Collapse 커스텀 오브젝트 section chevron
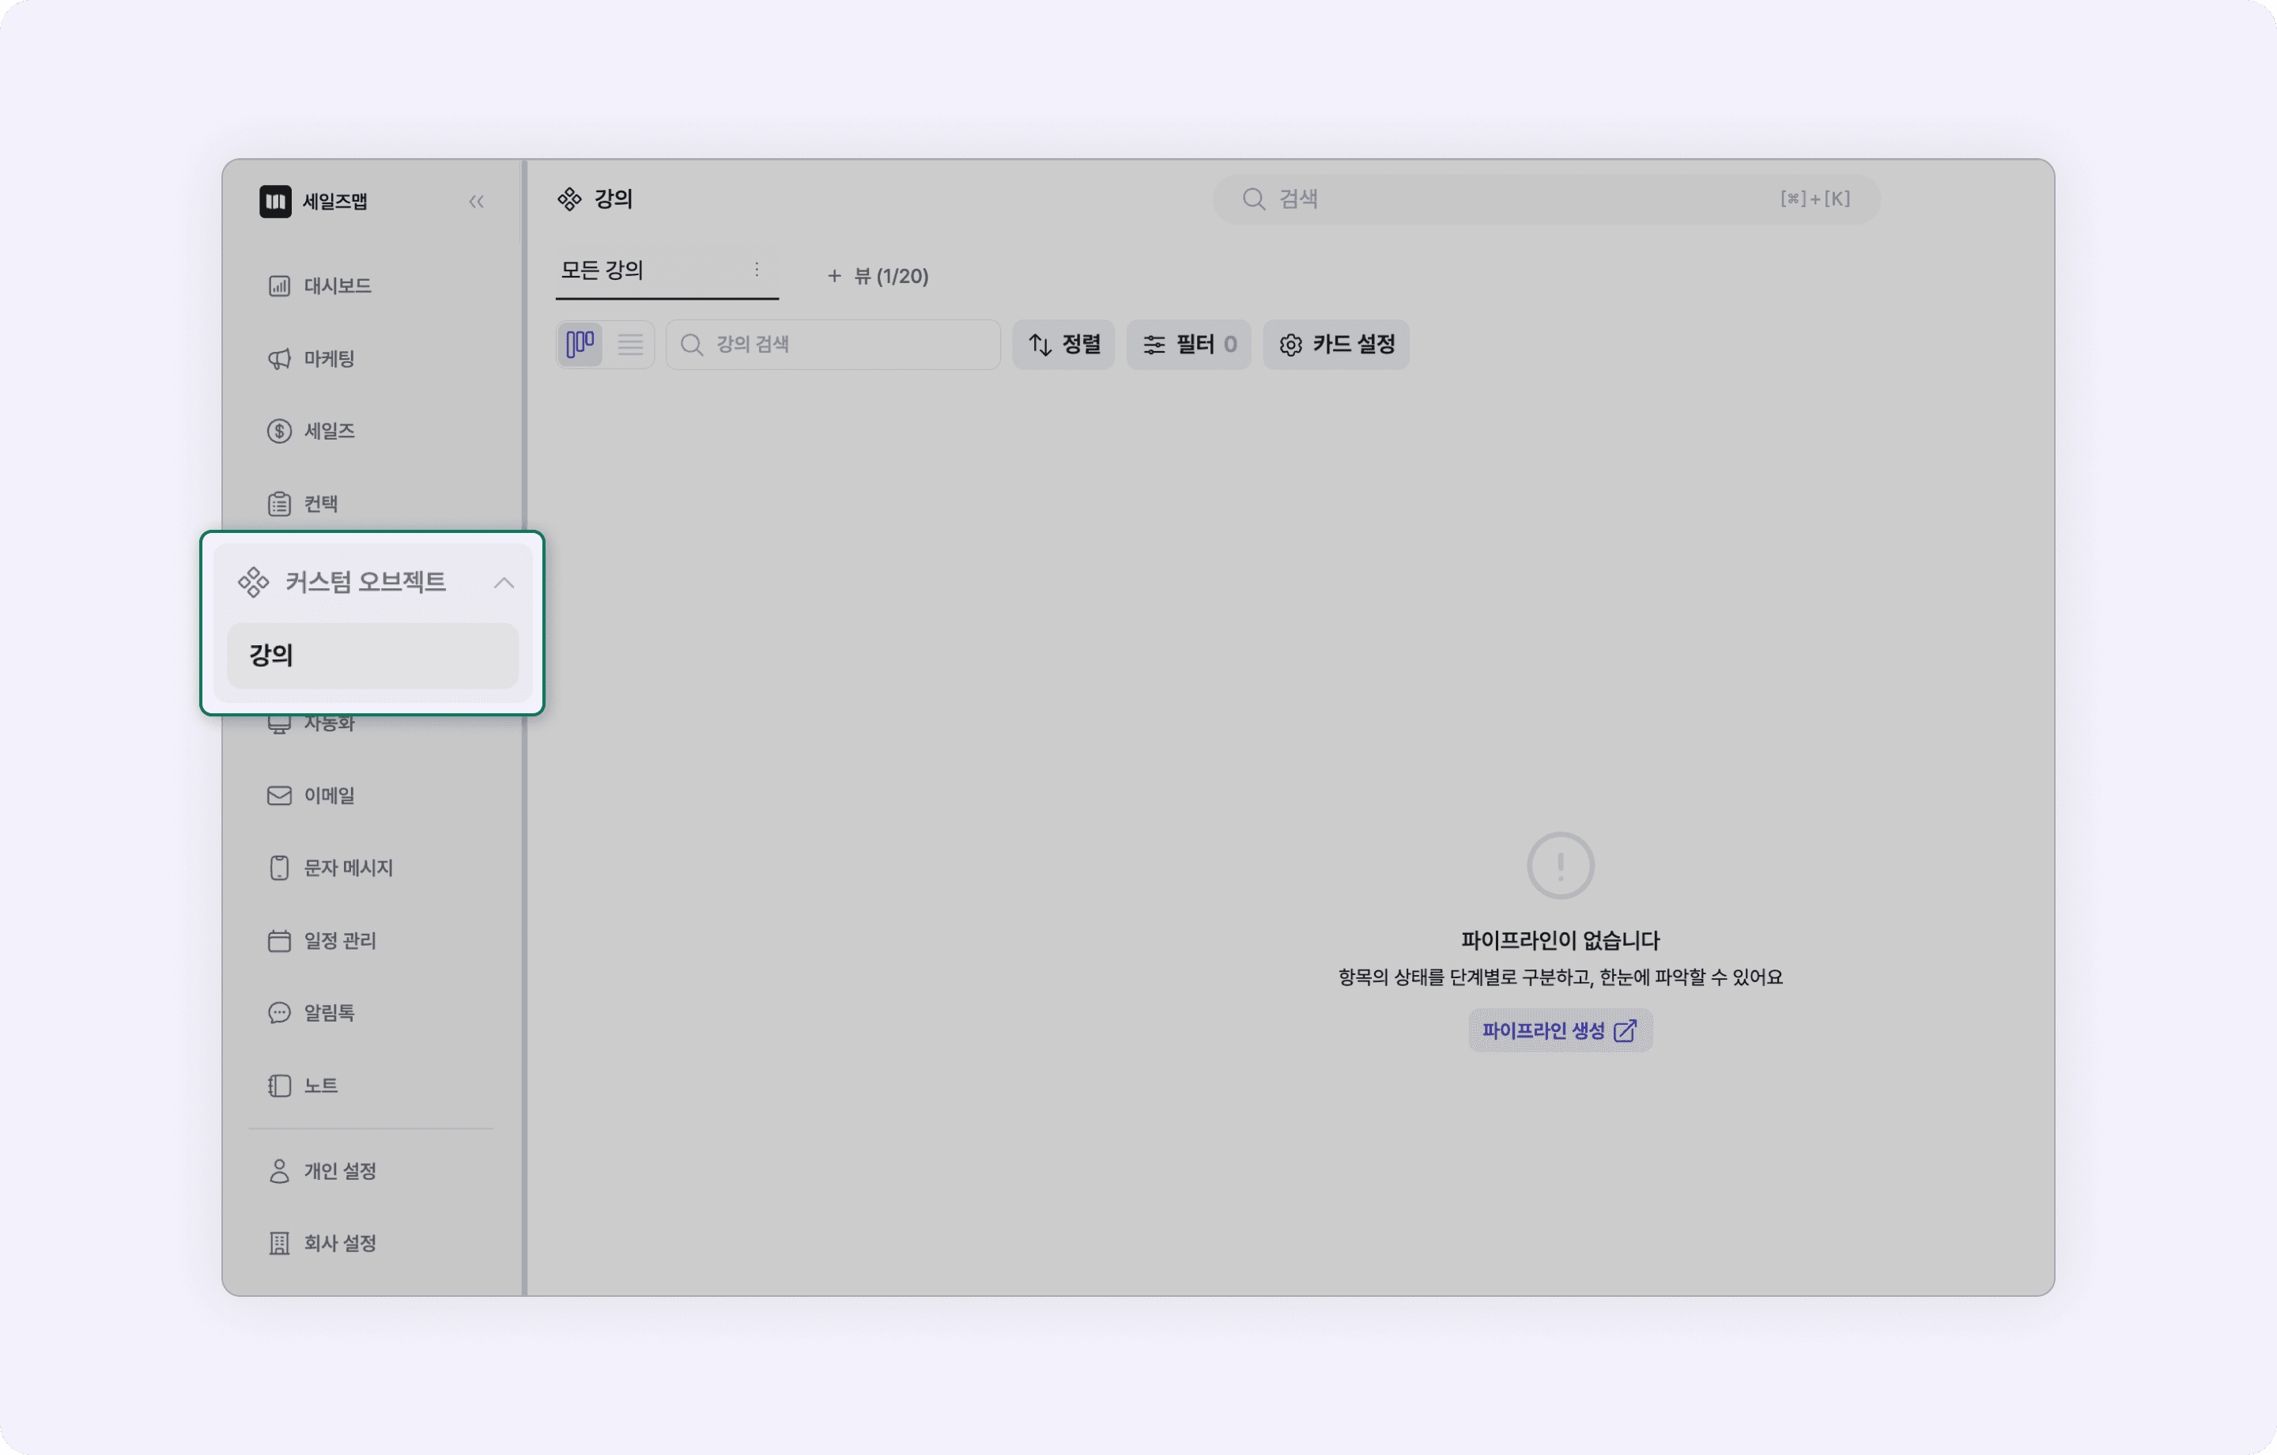 pos(503,583)
